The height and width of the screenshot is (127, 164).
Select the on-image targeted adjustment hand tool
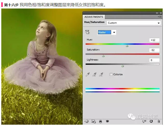tap(87, 32)
